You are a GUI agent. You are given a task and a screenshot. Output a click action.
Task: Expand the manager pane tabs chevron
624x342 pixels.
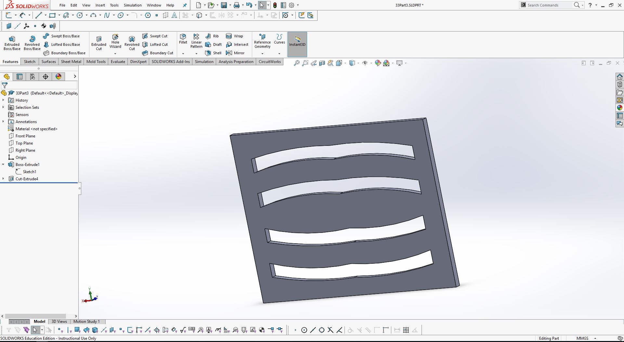point(75,77)
